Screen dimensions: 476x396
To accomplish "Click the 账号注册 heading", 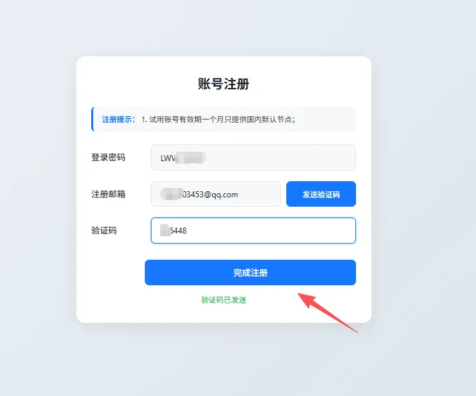I will [x=224, y=84].
